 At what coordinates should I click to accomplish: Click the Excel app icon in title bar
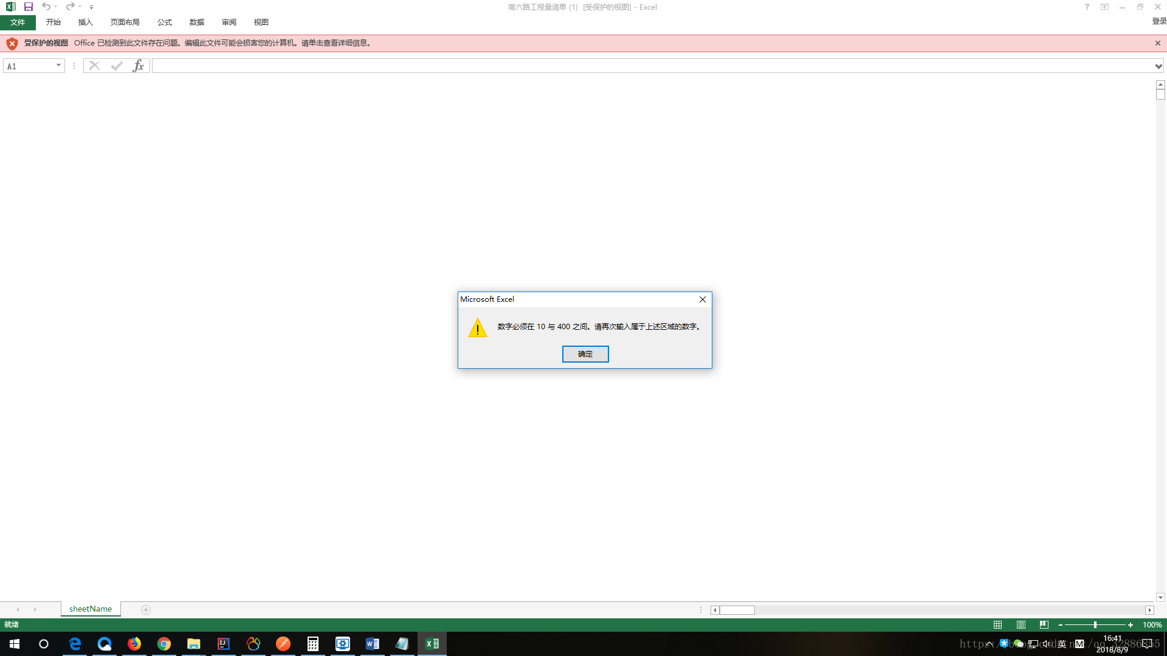11,7
